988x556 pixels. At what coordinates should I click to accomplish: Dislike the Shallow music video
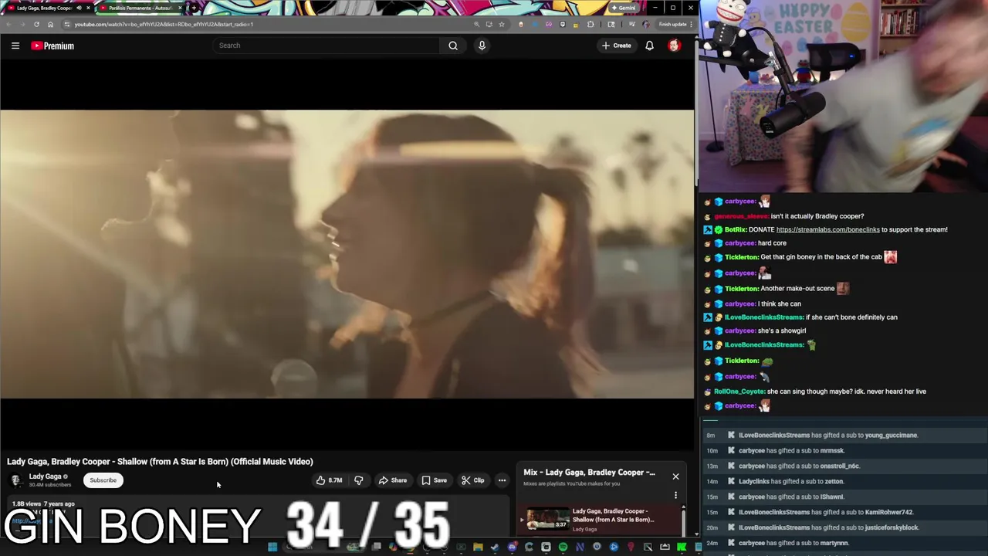tap(359, 480)
